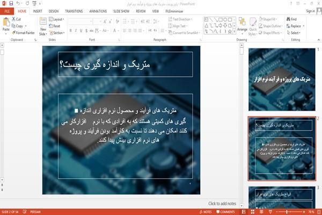Toggle Bold formatting

click(71, 31)
